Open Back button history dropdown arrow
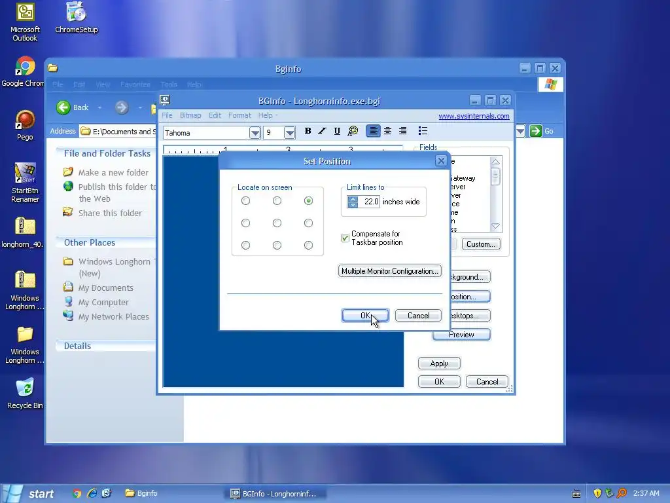The width and height of the screenshot is (670, 503). click(x=99, y=108)
